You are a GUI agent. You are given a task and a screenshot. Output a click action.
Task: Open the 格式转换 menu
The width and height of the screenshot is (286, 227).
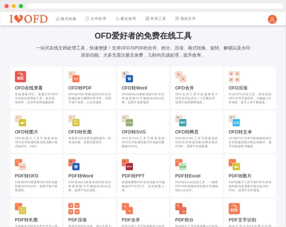coord(66,19)
